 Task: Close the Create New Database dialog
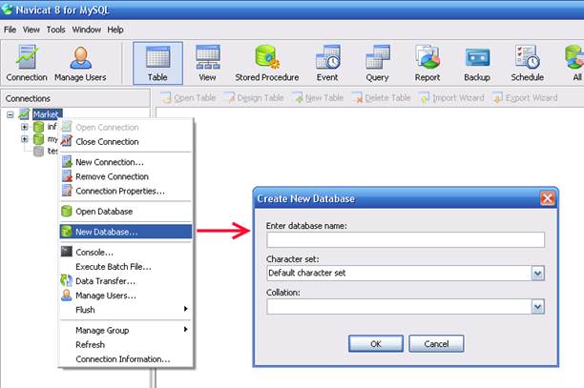pyautogui.click(x=548, y=198)
